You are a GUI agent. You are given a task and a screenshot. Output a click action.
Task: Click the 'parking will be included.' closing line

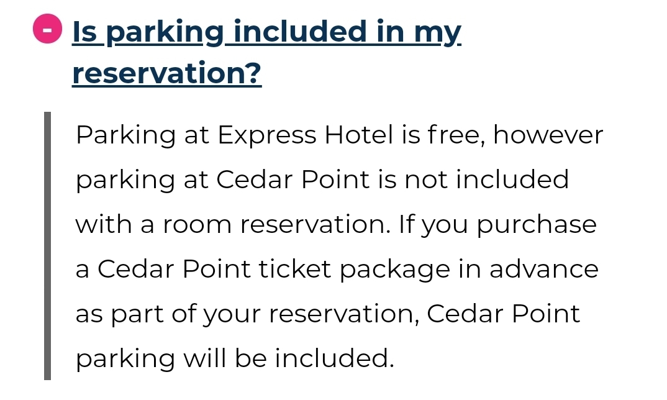(x=235, y=358)
